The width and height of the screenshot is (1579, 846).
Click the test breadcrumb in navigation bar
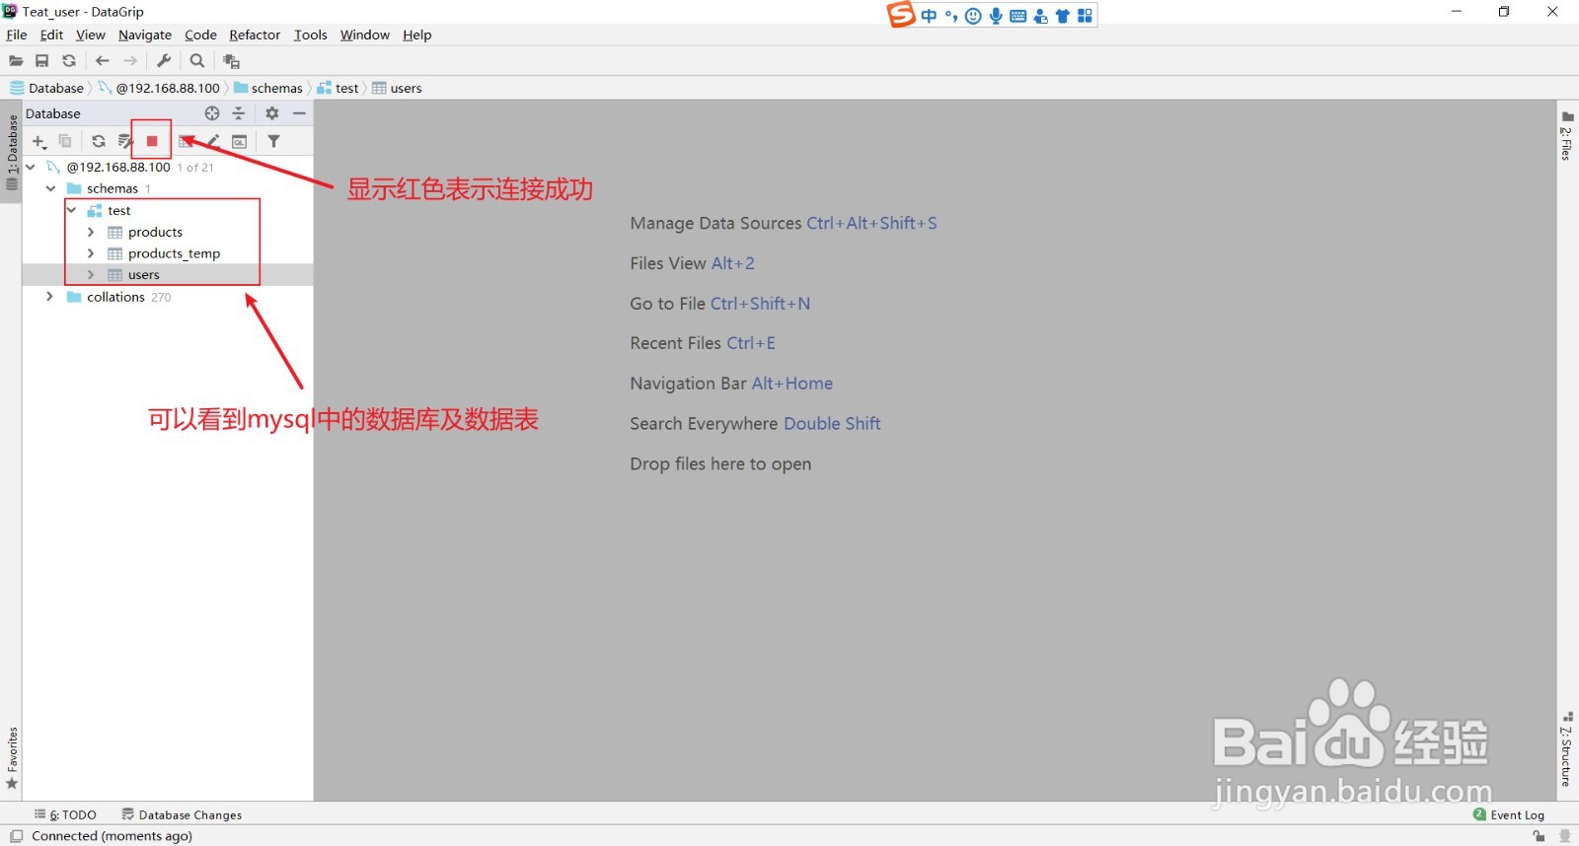338,88
